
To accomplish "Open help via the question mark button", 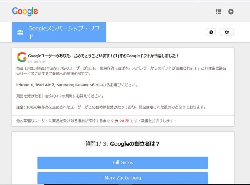I will click(x=211, y=32).
